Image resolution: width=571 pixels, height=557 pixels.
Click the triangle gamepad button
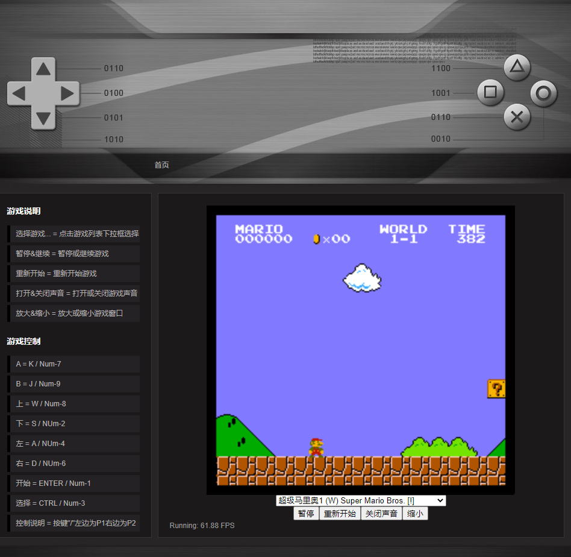point(517,67)
